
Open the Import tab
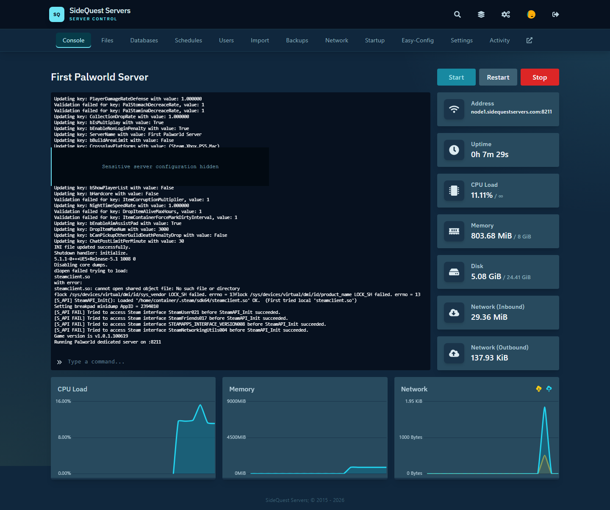pos(260,40)
